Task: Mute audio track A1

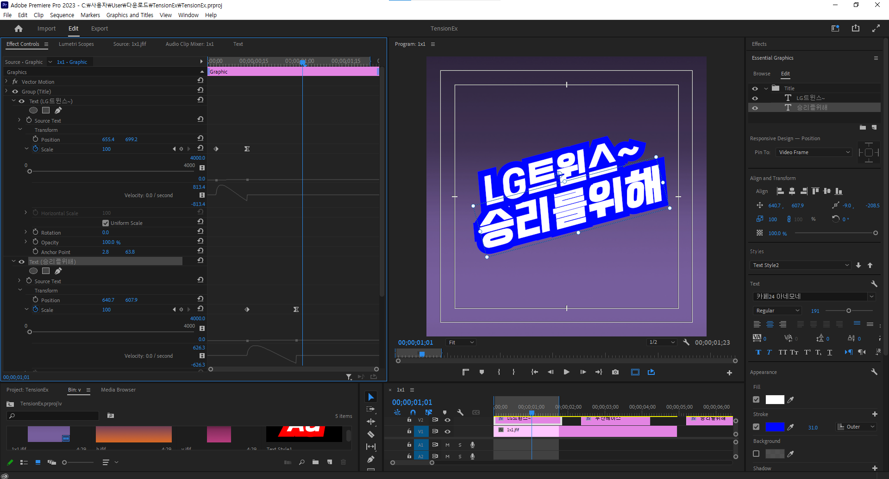Action: coord(447,445)
